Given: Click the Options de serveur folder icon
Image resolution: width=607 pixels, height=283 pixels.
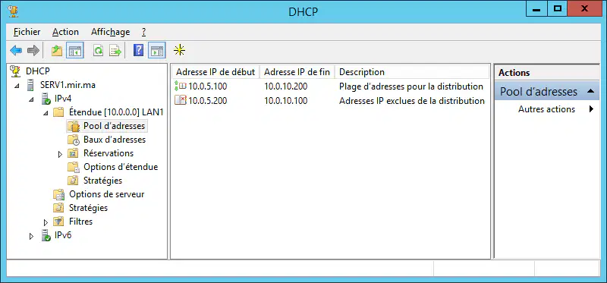Looking at the screenshot, I should [58, 194].
